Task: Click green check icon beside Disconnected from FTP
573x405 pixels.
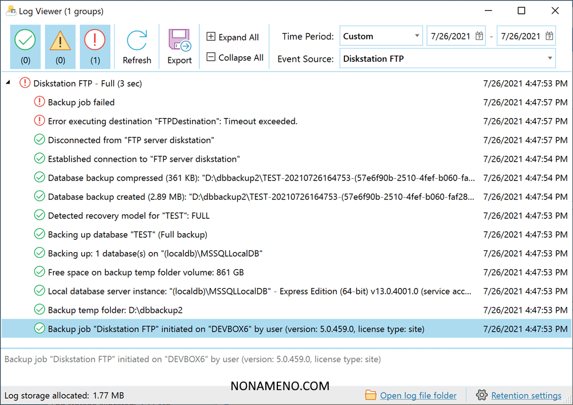Action: [39, 140]
